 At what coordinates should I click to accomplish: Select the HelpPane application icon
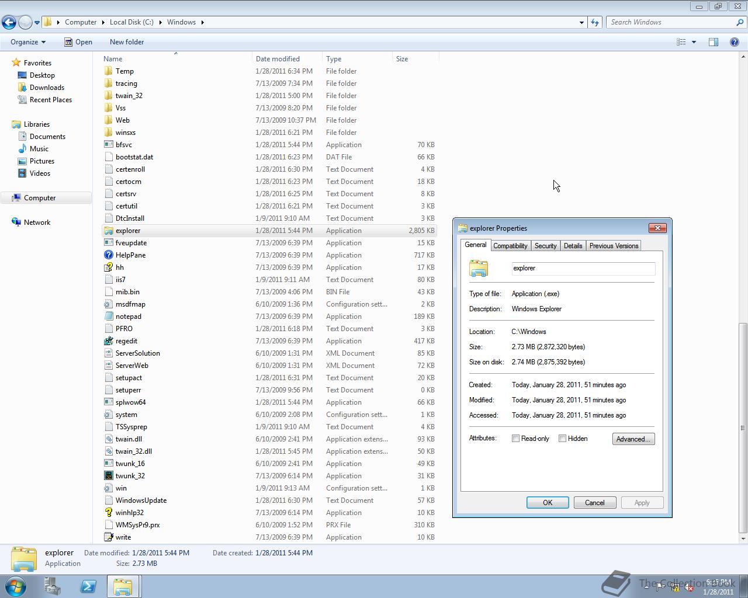coord(109,255)
